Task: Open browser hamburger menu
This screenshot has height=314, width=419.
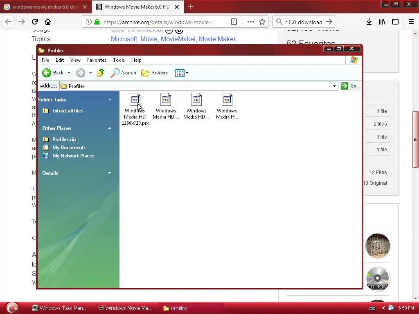Action: [411, 22]
